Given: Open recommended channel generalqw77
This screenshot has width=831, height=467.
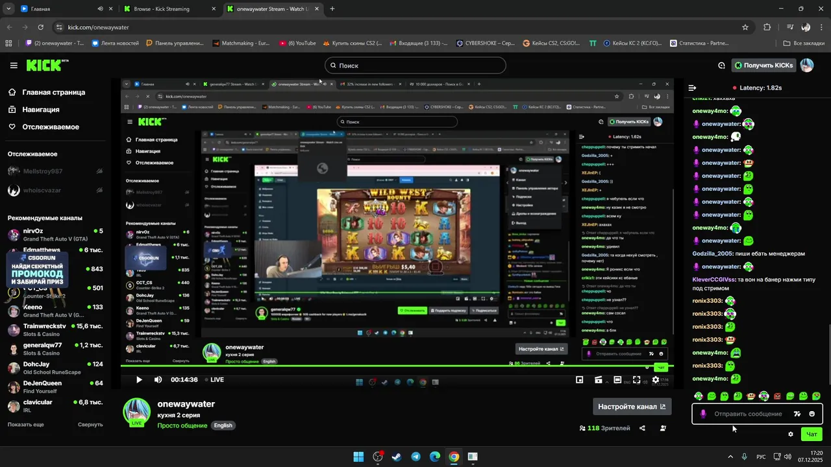Looking at the screenshot, I should click(55, 349).
